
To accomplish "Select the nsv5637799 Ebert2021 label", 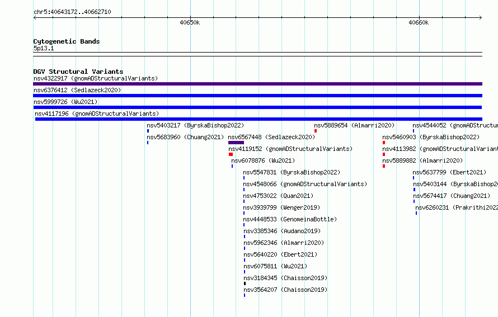I will click(x=449, y=172).
